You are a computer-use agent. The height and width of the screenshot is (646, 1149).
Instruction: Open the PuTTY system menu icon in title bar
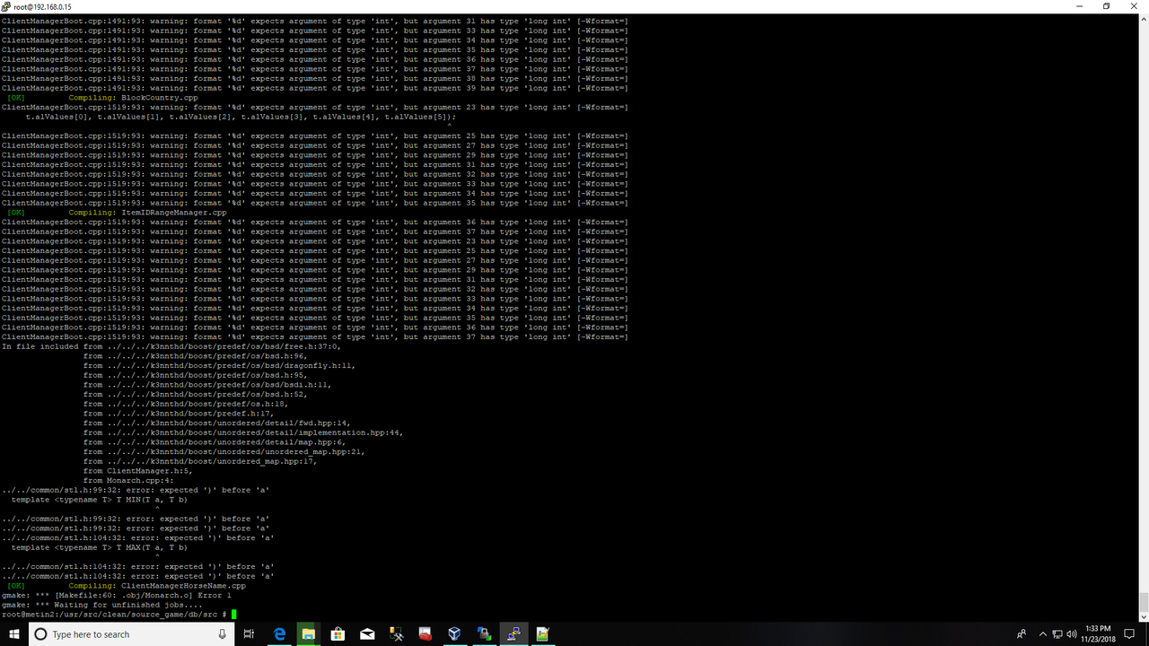point(6,6)
